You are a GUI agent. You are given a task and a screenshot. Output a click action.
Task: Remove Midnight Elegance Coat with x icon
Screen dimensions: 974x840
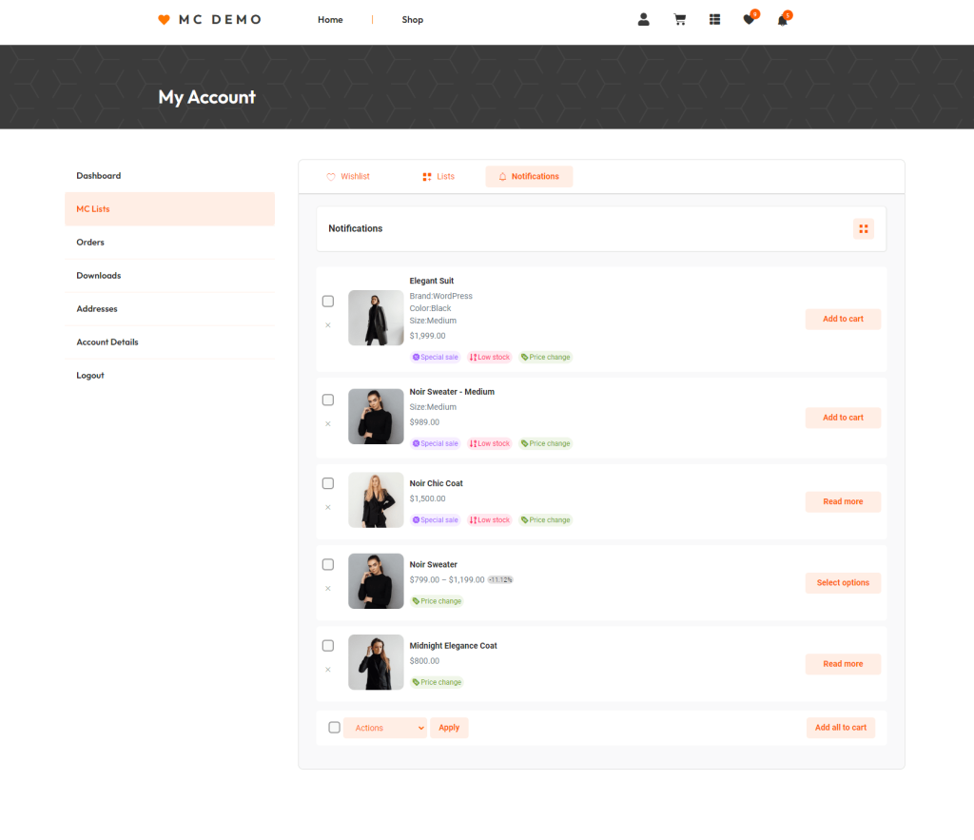point(328,670)
